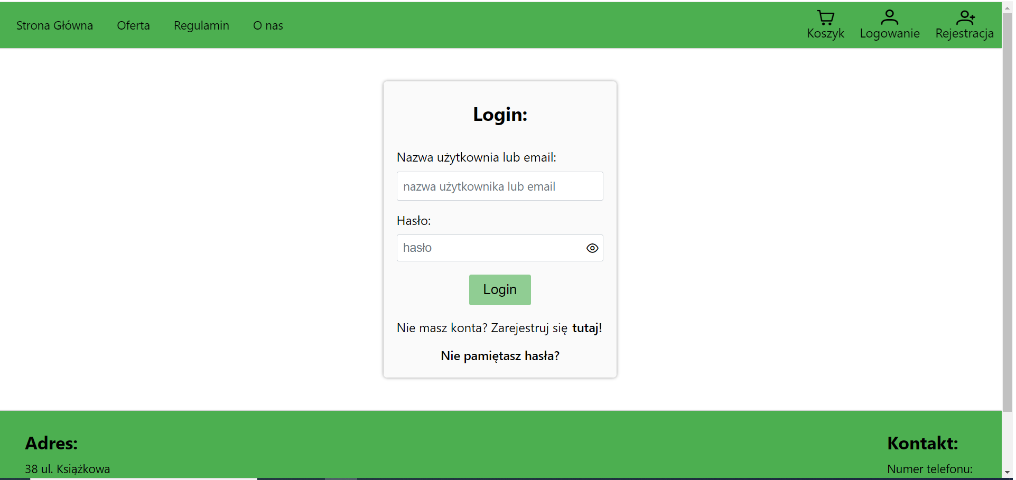Screen dimensions: 1016x480
Task: Focus the hasło password field
Action: click(x=491, y=248)
